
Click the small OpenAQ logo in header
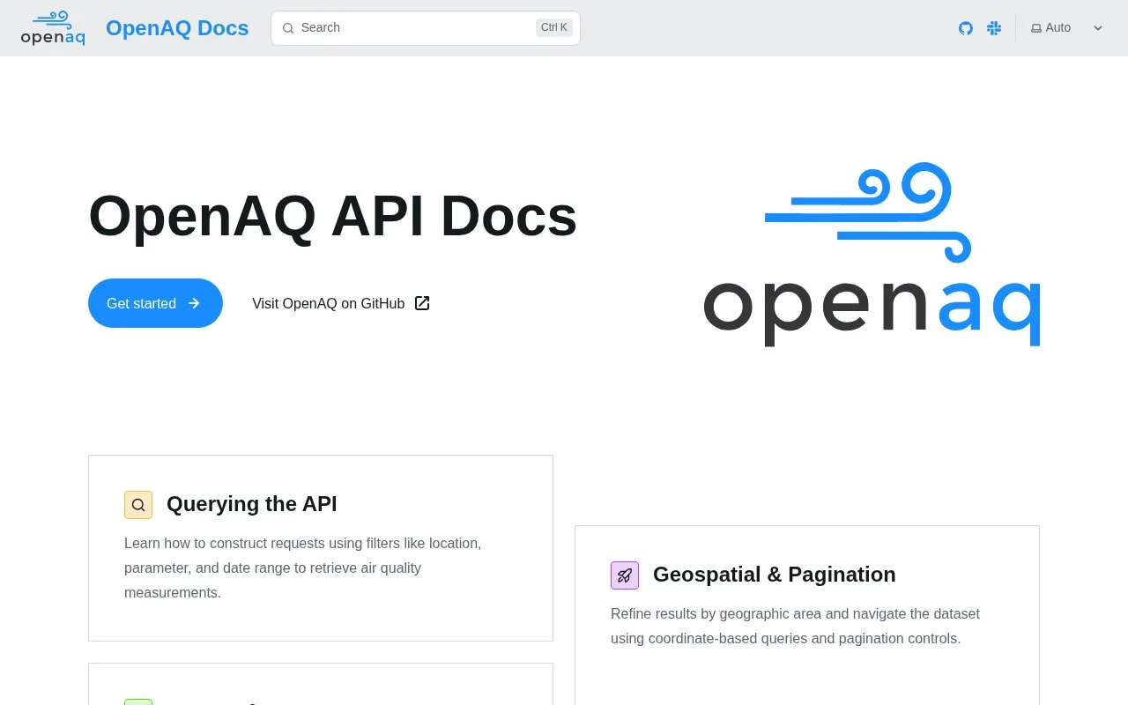click(x=53, y=28)
